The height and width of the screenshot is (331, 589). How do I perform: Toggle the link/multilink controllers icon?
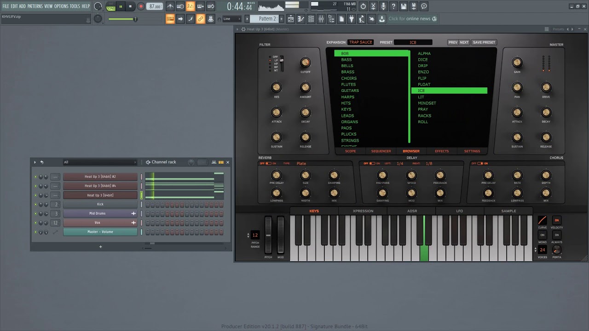(x=201, y=19)
